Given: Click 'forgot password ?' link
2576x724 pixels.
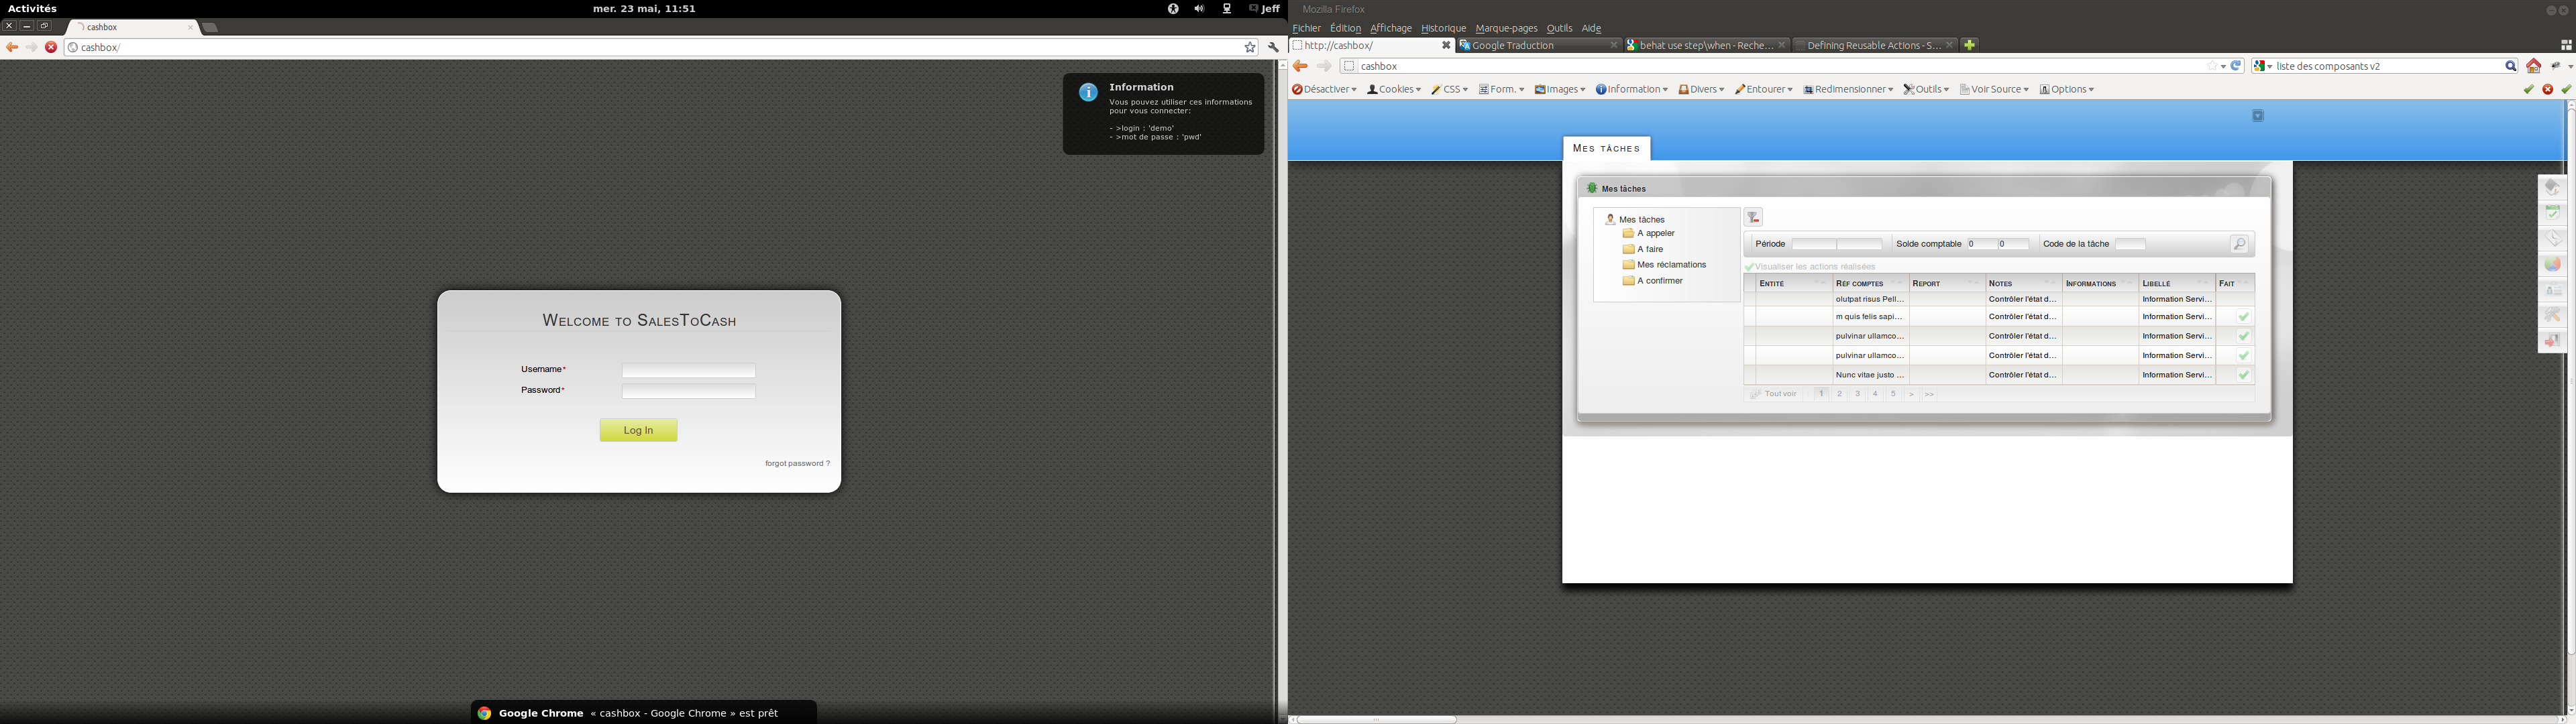Looking at the screenshot, I should click(x=797, y=464).
